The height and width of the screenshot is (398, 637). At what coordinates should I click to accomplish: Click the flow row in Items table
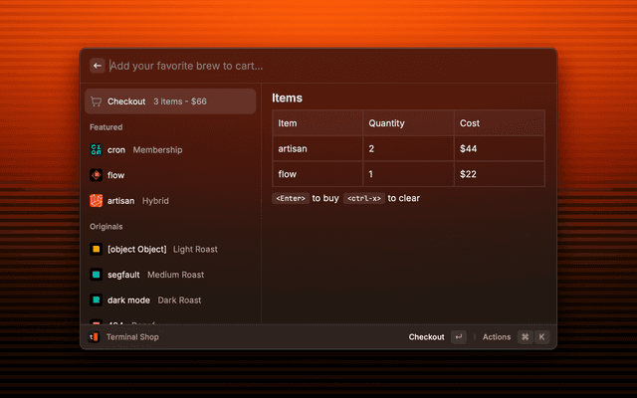tap(408, 174)
